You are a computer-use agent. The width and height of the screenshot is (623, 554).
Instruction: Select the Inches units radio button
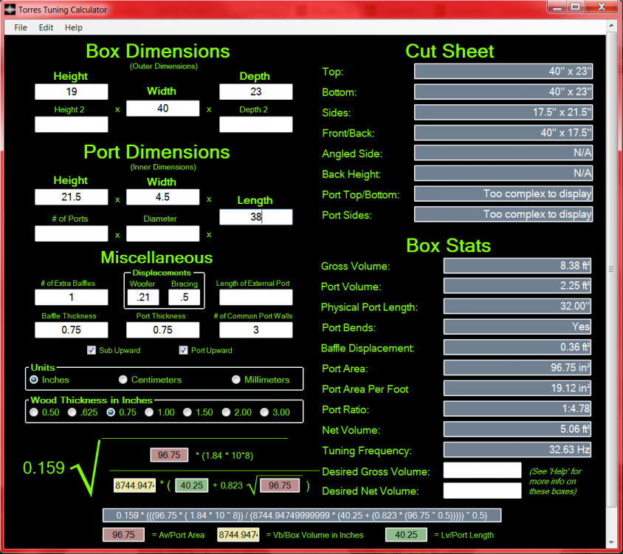coord(34,380)
